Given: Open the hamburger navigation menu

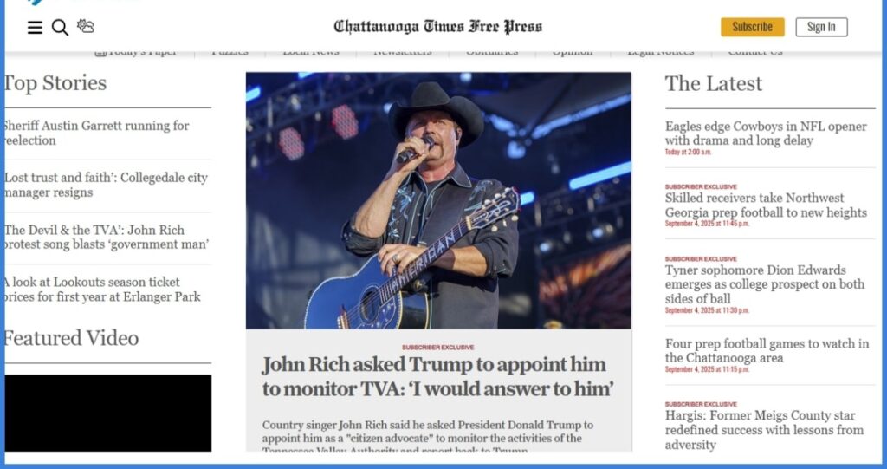Looking at the screenshot, I should click(35, 27).
